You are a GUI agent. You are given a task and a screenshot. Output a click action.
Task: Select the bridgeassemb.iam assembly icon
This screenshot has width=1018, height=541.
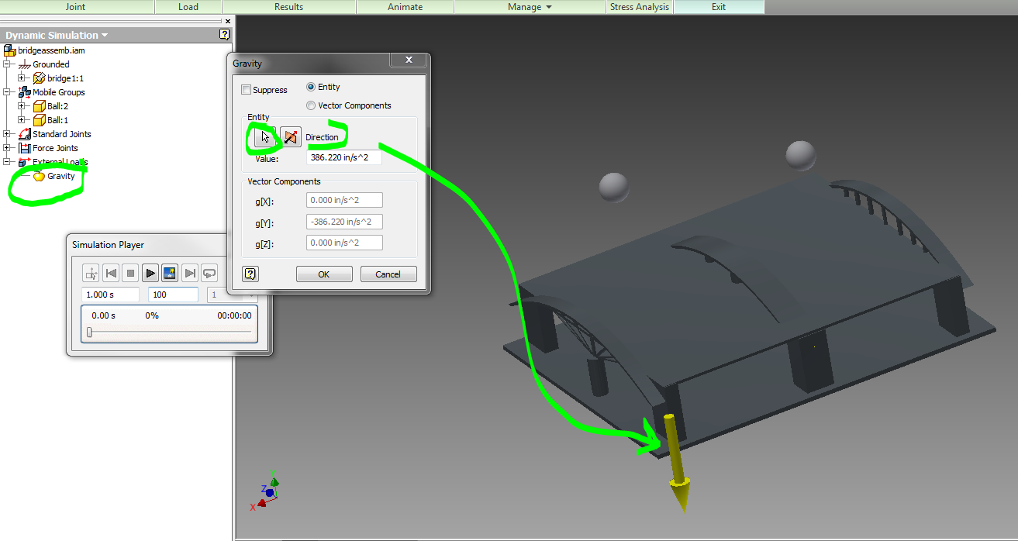(9, 50)
